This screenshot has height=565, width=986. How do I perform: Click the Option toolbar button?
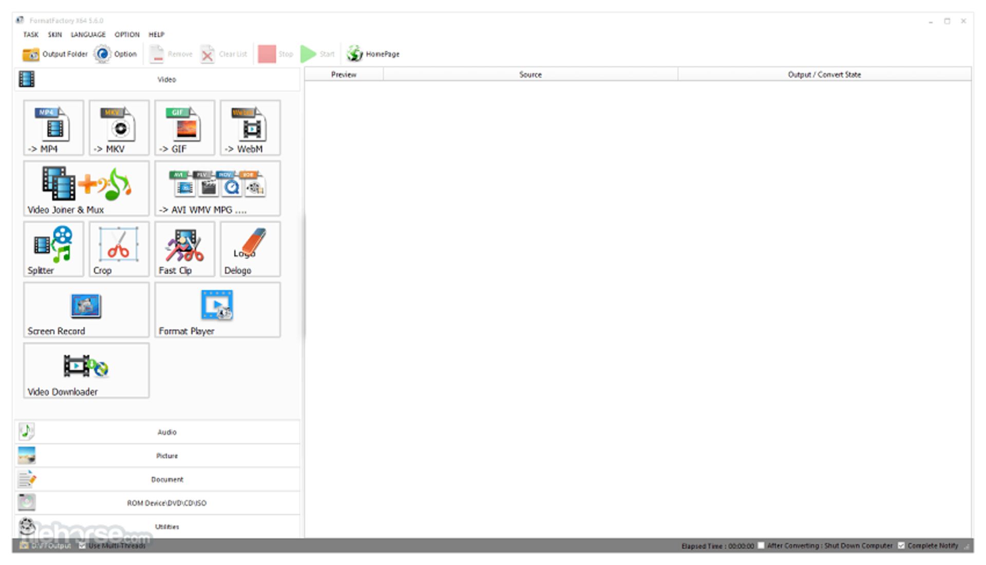(116, 54)
